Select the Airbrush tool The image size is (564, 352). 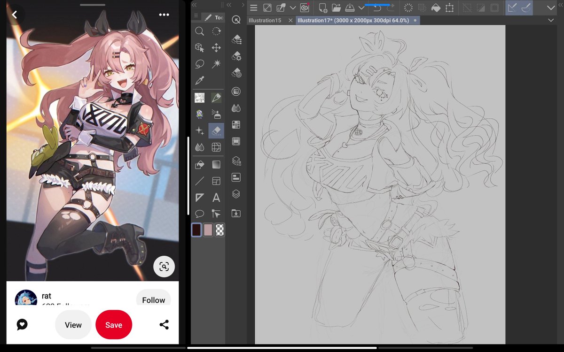(x=216, y=114)
